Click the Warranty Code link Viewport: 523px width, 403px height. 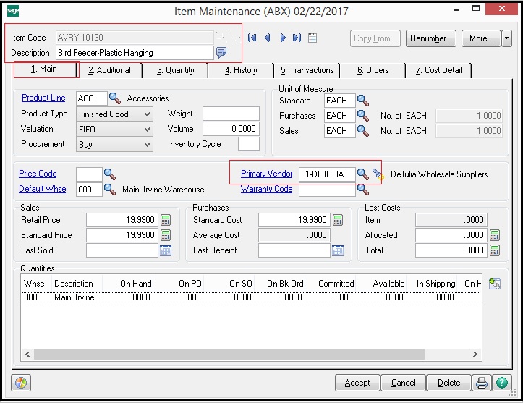266,189
